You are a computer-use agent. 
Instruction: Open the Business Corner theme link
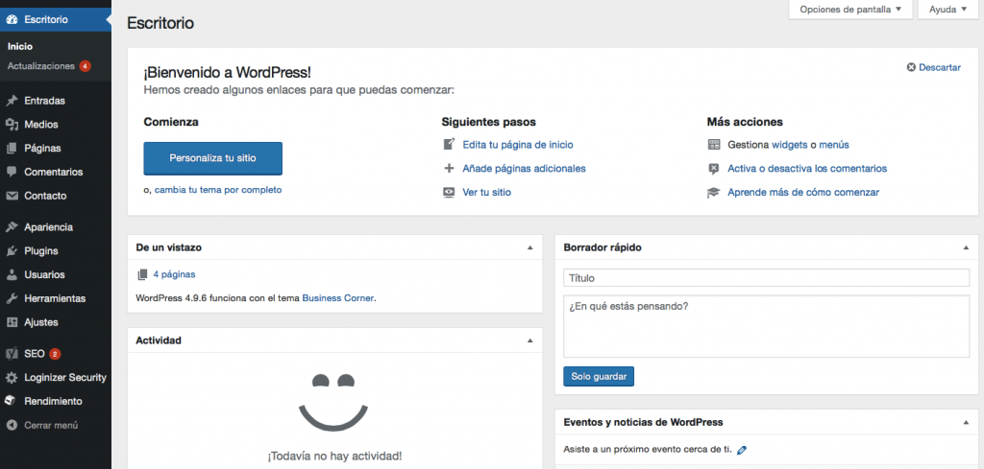point(337,298)
